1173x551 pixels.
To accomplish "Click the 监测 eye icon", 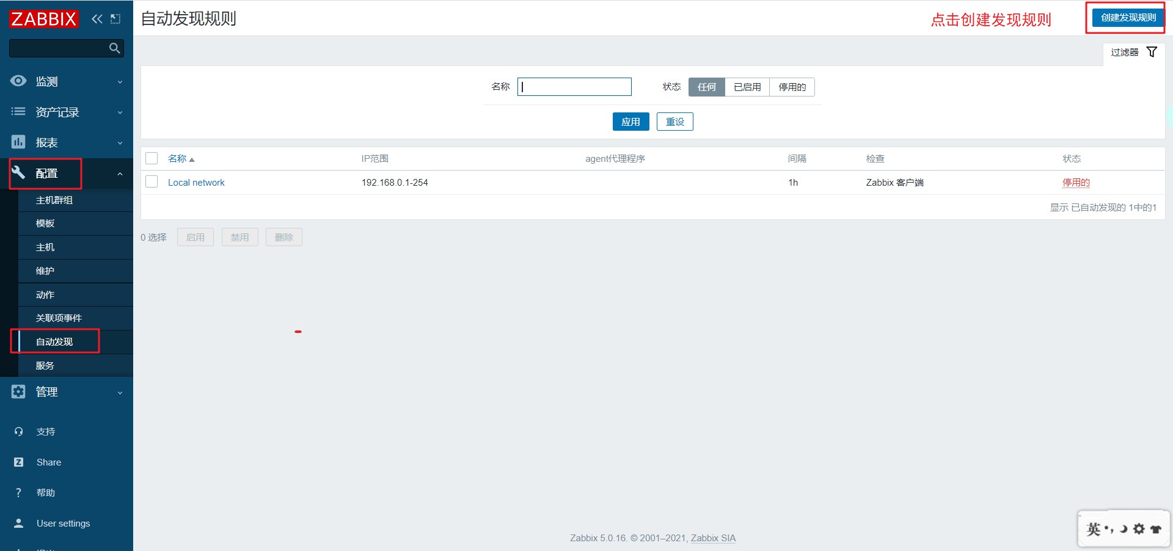I will [18, 81].
